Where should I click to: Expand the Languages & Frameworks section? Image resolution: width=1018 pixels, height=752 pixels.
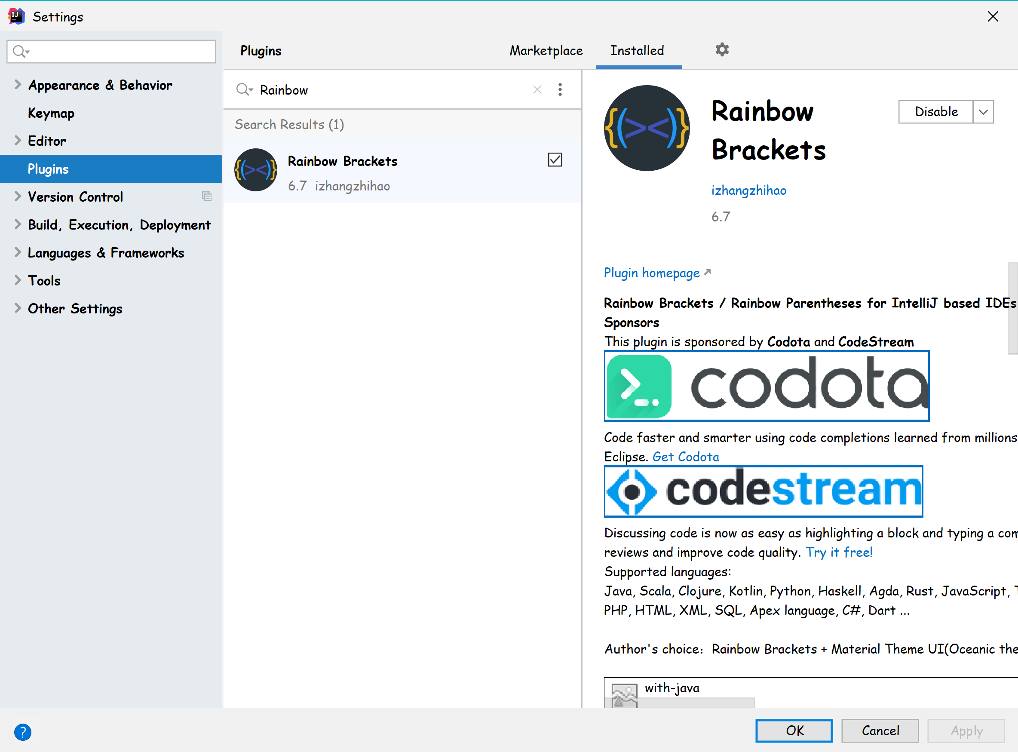(18, 253)
